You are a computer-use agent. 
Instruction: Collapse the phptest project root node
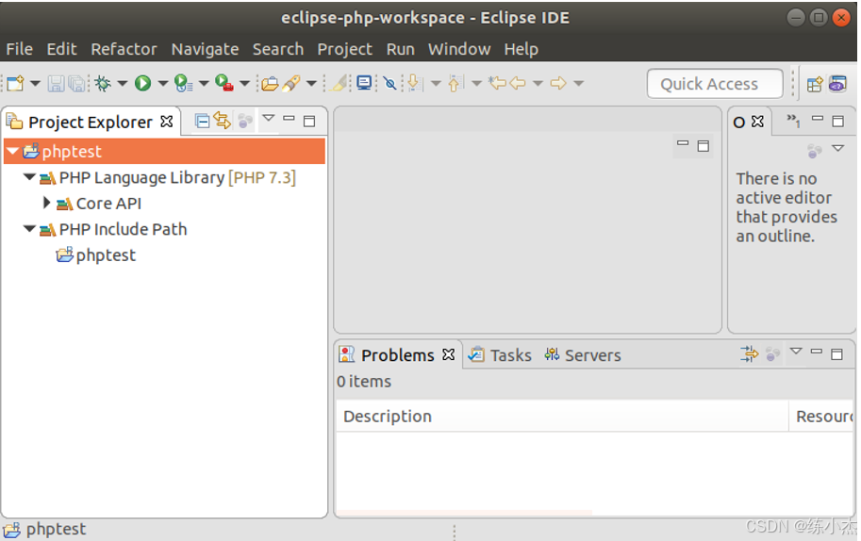click(x=12, y=151)
